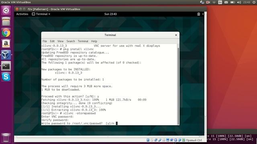257x144 pixels.
Task: Click USB devices indicator in VirtualBox status bar
Action: 160,140
